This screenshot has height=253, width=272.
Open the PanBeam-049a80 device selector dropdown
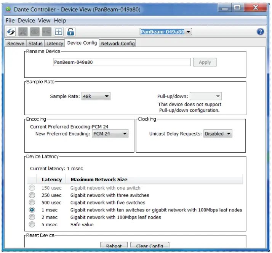click(166, 32)
